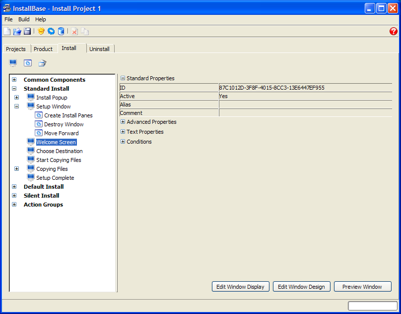Click the Edit Window Design button
This screenshot has height=314, width=401.
(x=301, y=287)
